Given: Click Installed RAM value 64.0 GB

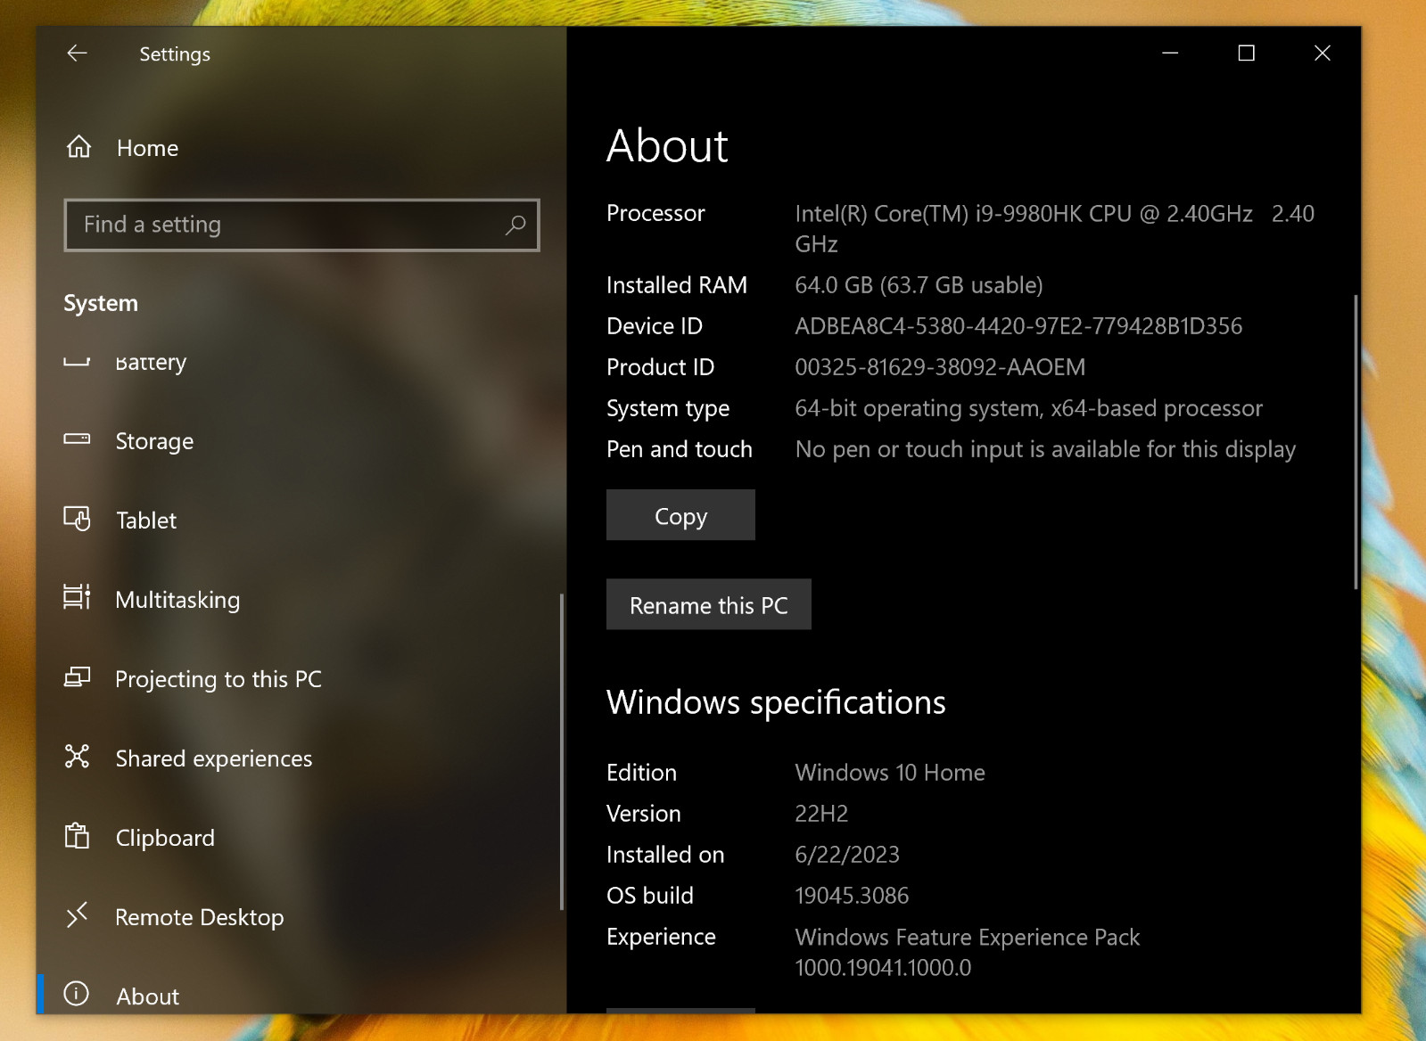Looking at the screenshot, I should click(919, 285).
